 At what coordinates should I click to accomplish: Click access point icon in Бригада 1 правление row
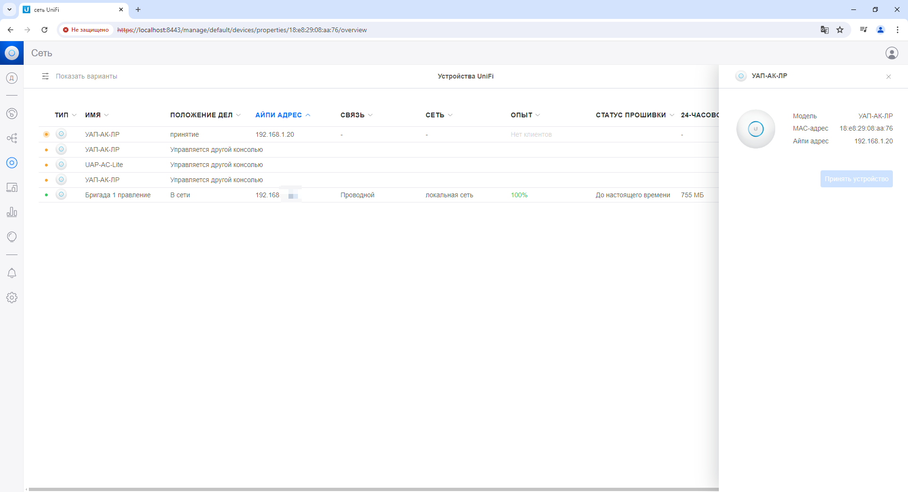pyautogui.click(x=61, y=194)
